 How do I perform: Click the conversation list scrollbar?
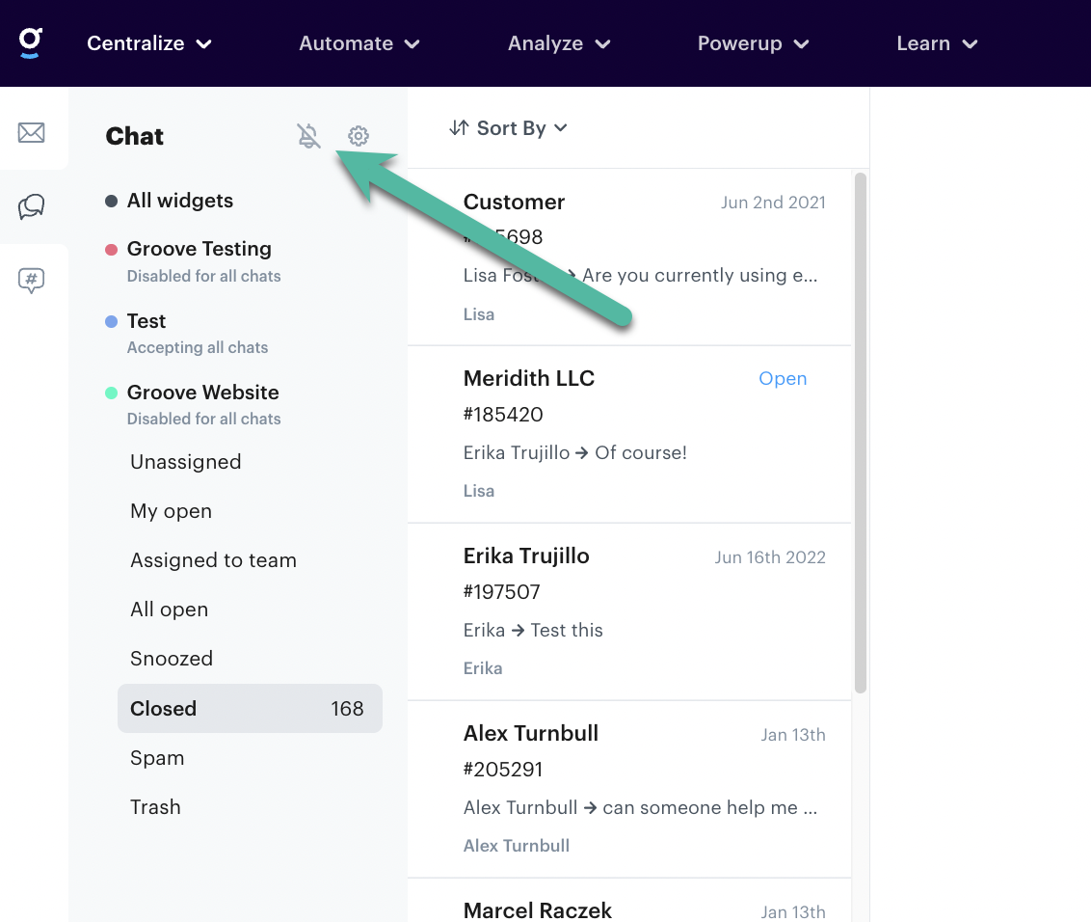[x=861, y=432]
